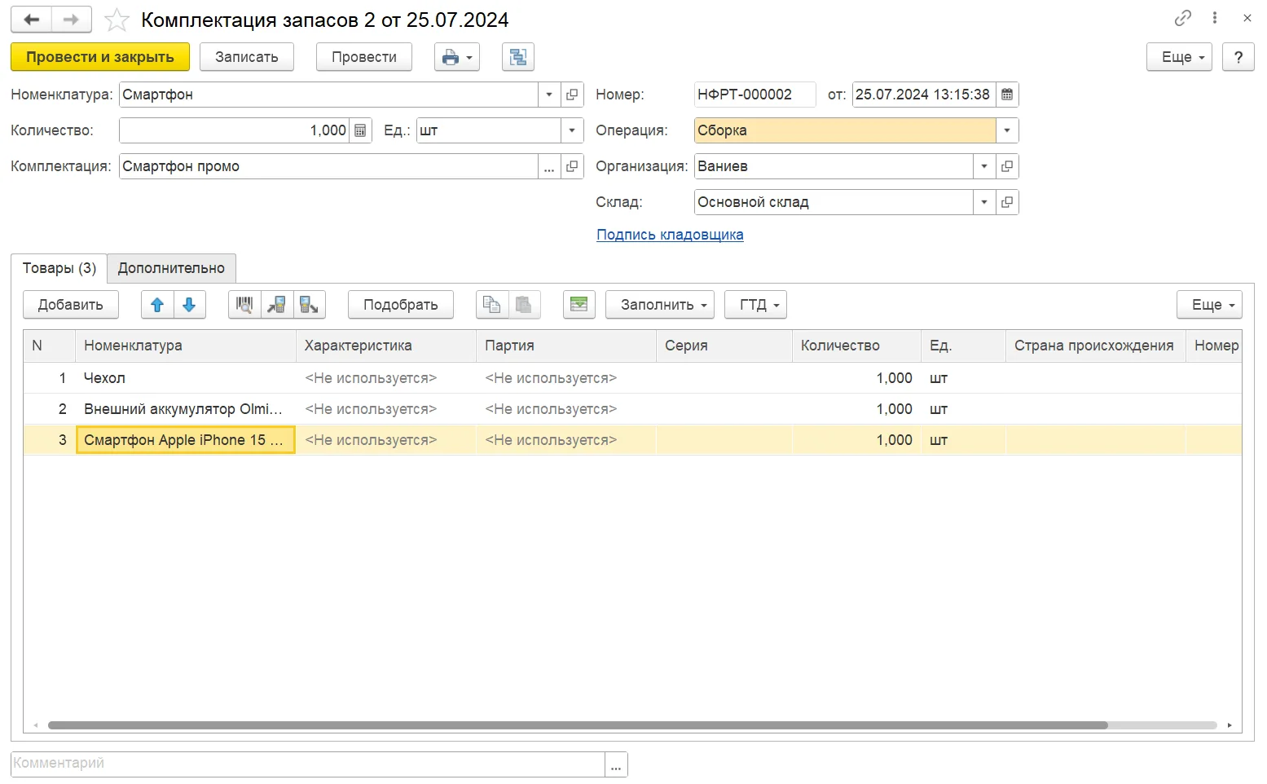This screenshot has width=1267, height=784.
Task: Click the document structure icon button
Action: [517, 57]
